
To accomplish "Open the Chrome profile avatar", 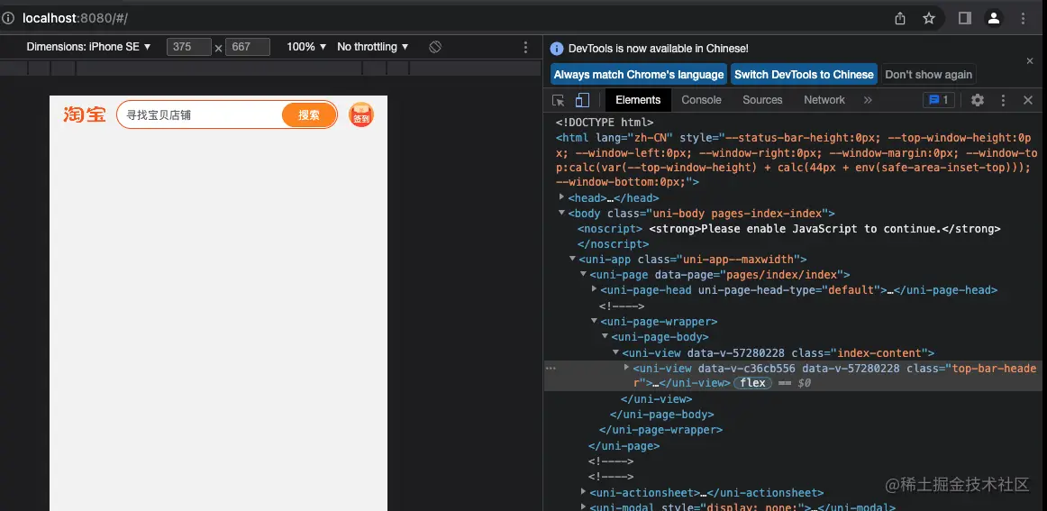I will (x=994, y=19).
